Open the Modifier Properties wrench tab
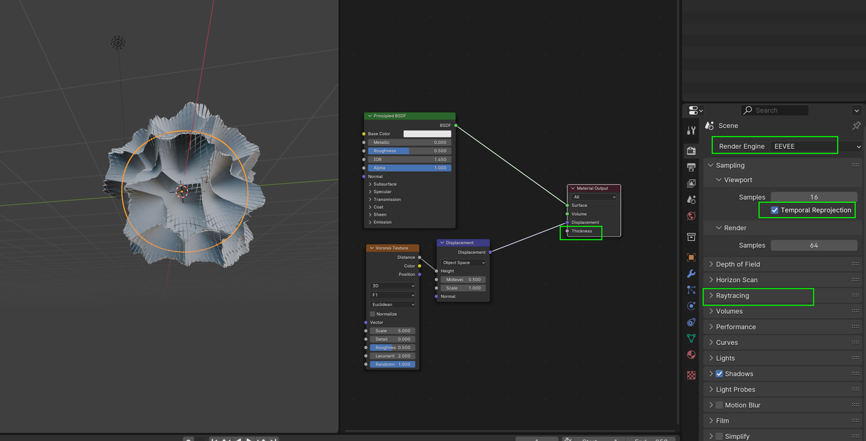866x441 pixels. 691,273
